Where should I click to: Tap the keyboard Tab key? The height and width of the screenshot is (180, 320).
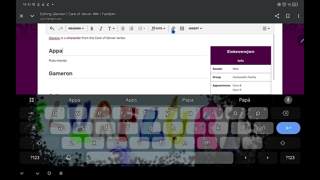(31, 113)
